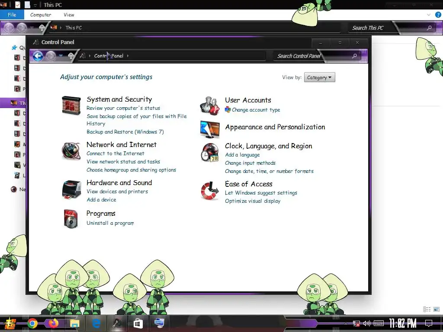Expand the chevron after Control Panel breadcrumb
This screenshot has width=443, height=332.
128,56
